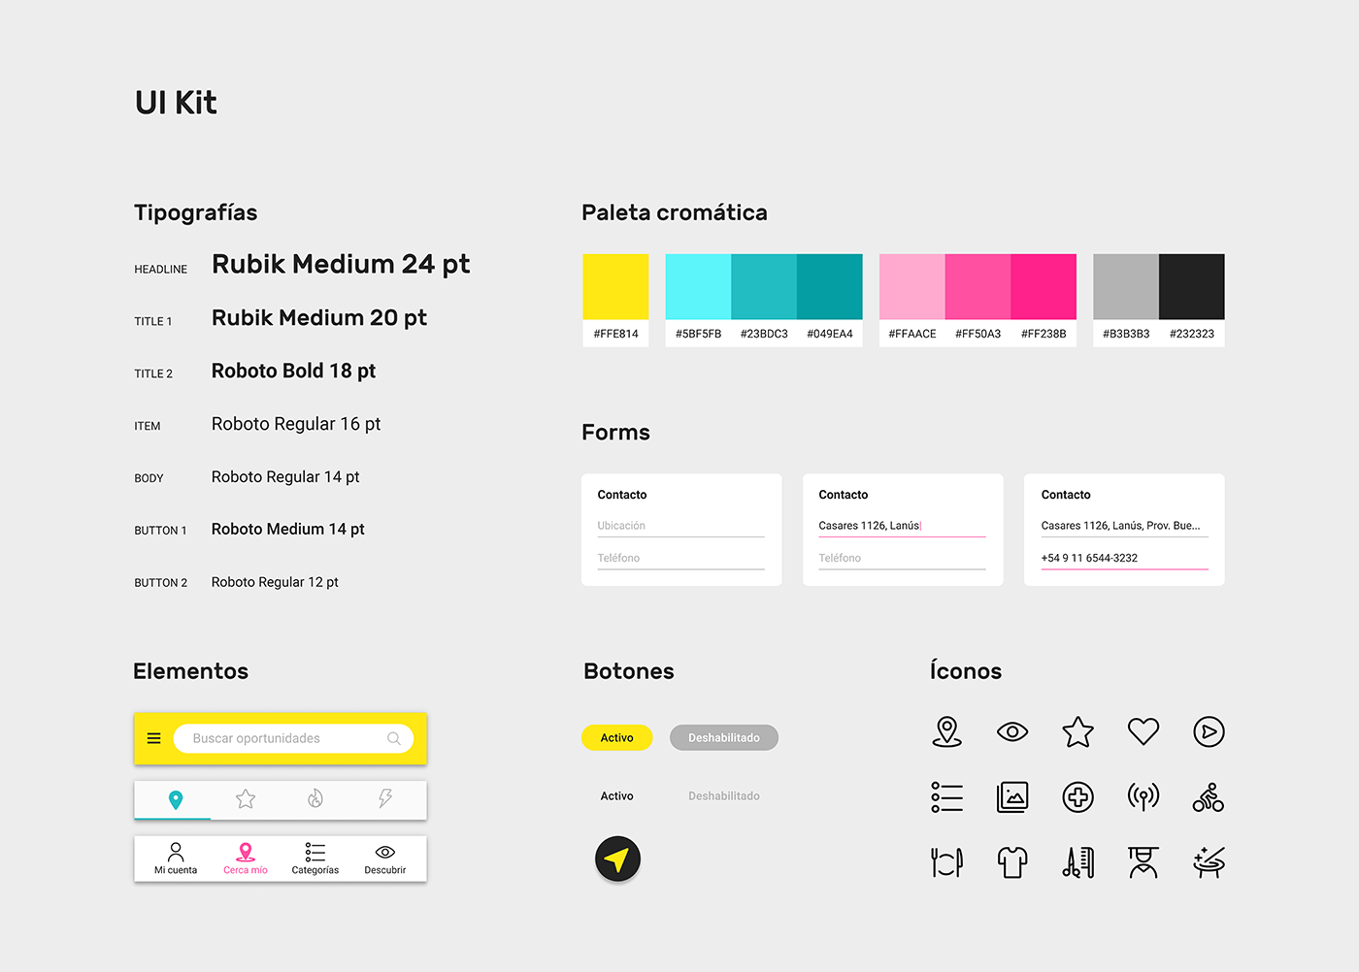Toggle the eye icon in Íconos grid
Screen dimensions: 1359x972
coord(1012,731)
